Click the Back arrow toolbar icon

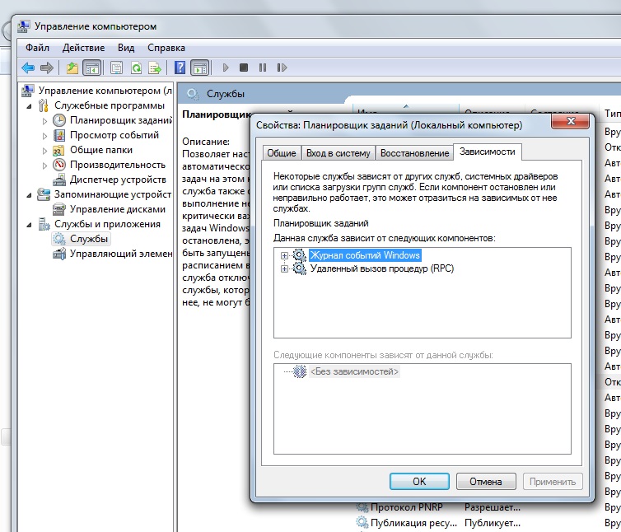click(28, 68)
